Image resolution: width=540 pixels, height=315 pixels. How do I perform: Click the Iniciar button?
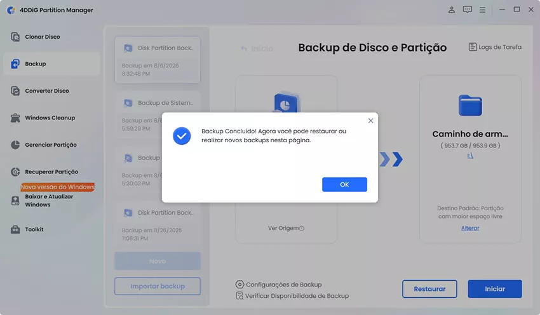[x=495, y=289]
